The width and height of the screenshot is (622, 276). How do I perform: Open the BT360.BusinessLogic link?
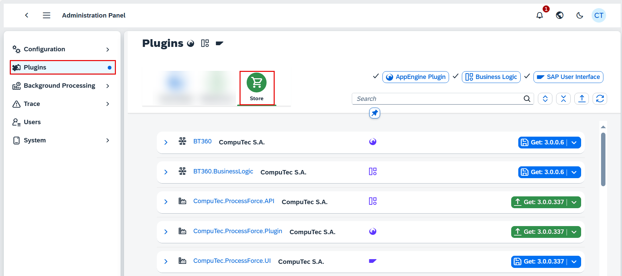click(223, 171)
